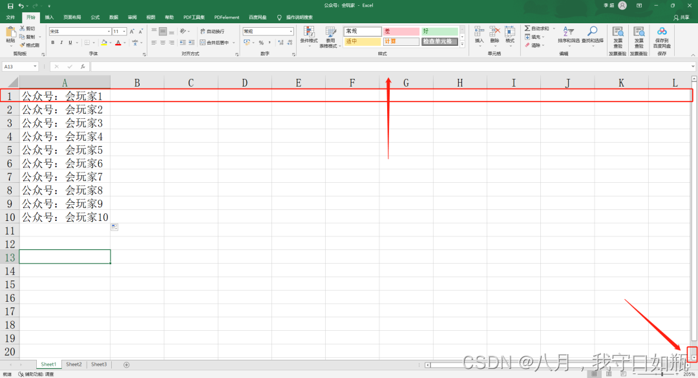Apply comma style number format

270,43
